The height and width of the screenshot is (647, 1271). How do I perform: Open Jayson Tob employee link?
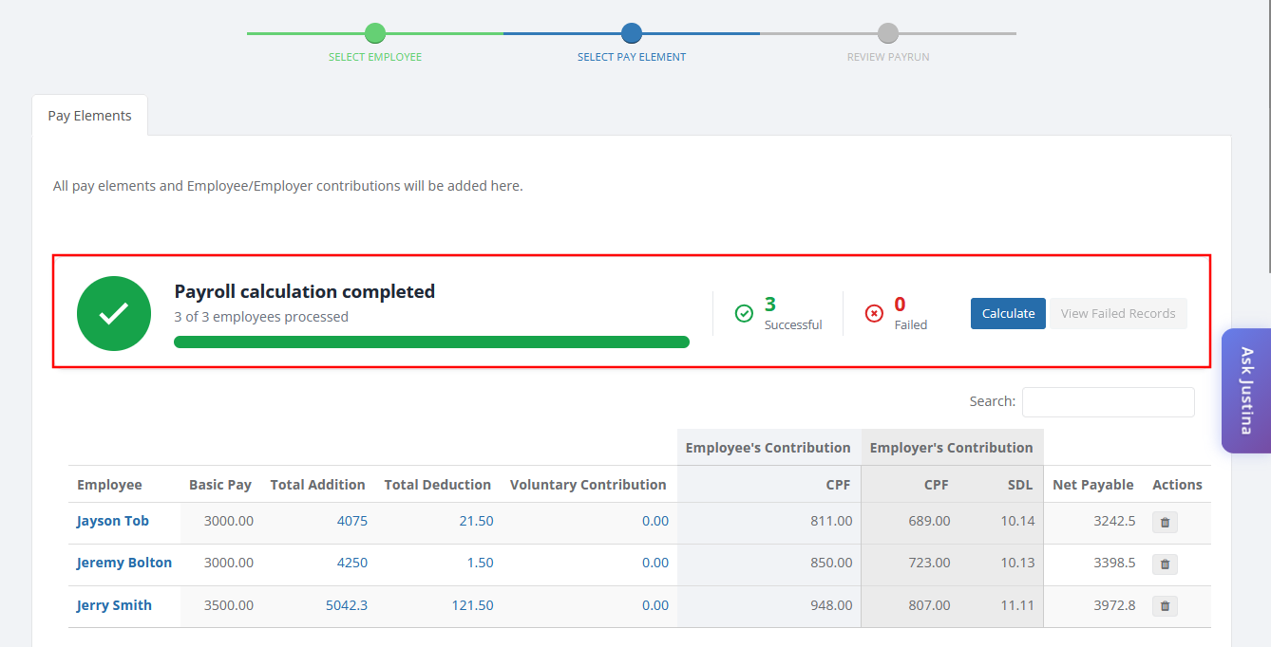click(x=113, y=521)
